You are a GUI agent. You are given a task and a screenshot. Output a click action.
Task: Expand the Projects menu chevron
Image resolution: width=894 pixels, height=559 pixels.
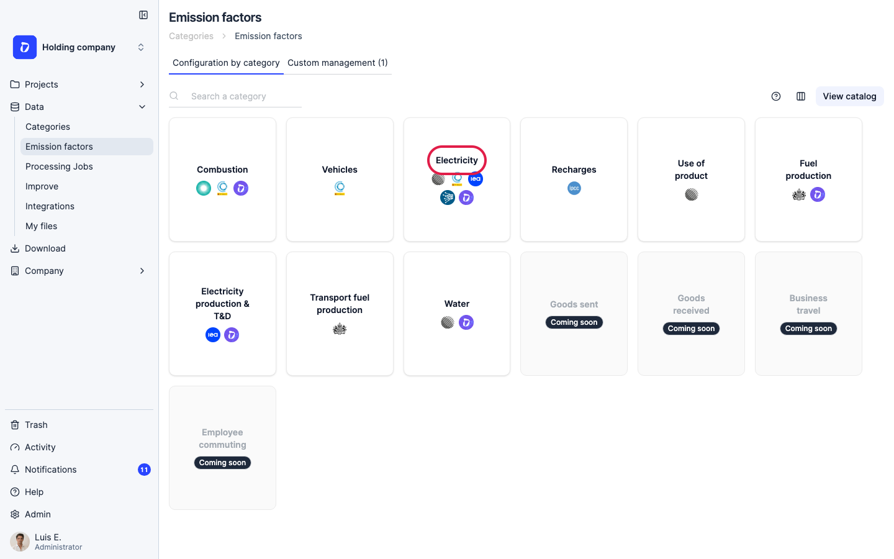(x=142, y=84)
